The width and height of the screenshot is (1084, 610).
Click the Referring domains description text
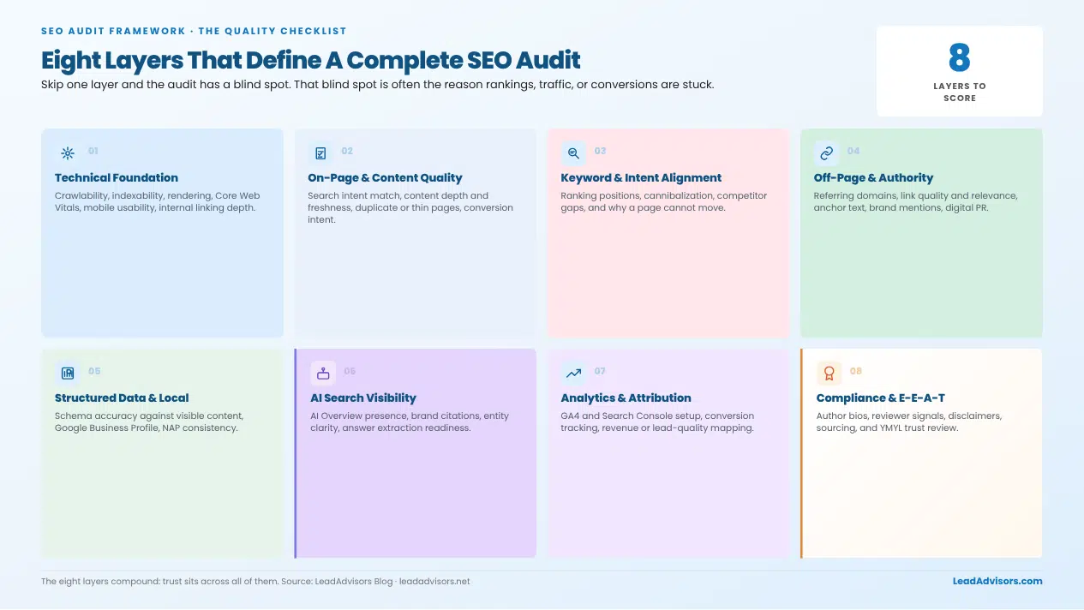(916, 202)
